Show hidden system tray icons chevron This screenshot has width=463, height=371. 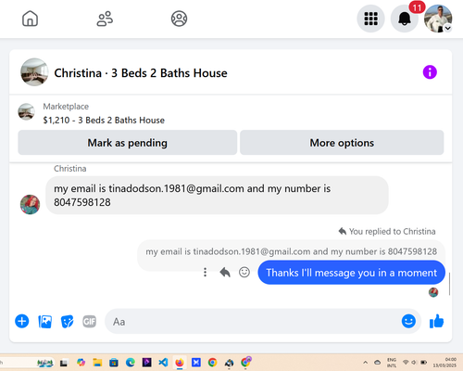coord(366,363)
